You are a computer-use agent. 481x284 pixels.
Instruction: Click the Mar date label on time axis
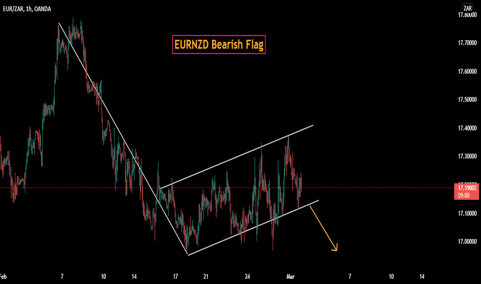pos(290,276)
